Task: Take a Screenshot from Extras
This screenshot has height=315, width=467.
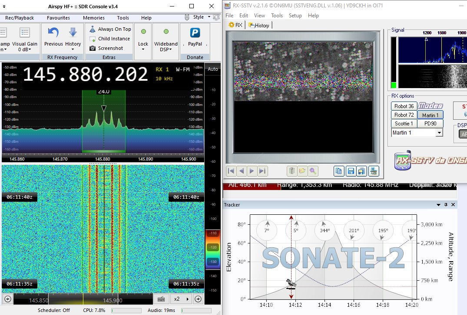Action: click(x=106, y=48)
